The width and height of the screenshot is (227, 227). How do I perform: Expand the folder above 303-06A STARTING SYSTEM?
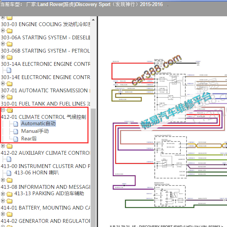3,30
